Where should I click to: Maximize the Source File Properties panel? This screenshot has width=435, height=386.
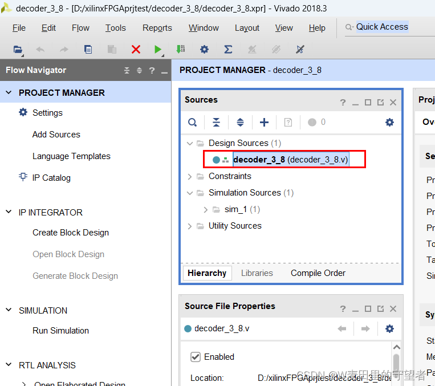368,309
